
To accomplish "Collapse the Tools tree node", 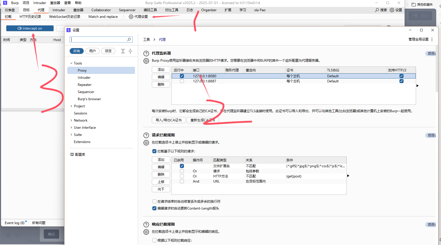I will pos(71,63).
